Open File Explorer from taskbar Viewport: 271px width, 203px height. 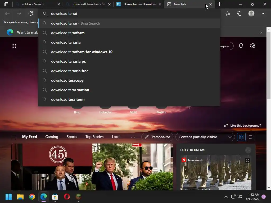(x=20, y=197)
